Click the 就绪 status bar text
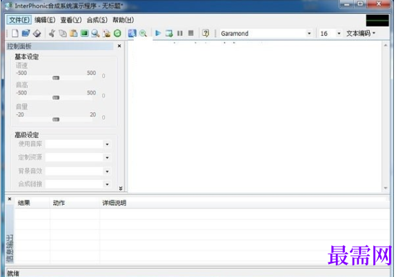405x277 pixels. (x=13, y=273)
